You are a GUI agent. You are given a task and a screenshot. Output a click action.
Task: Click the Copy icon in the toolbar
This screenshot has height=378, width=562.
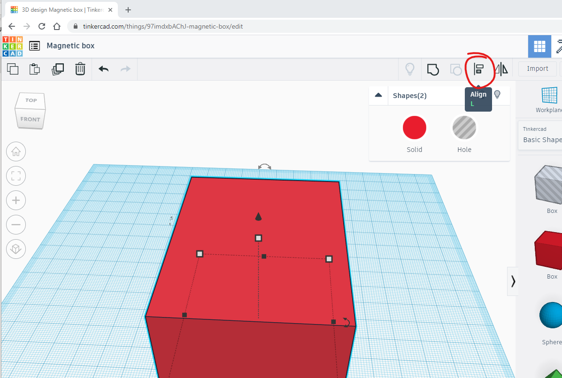[x=13, y=68]
